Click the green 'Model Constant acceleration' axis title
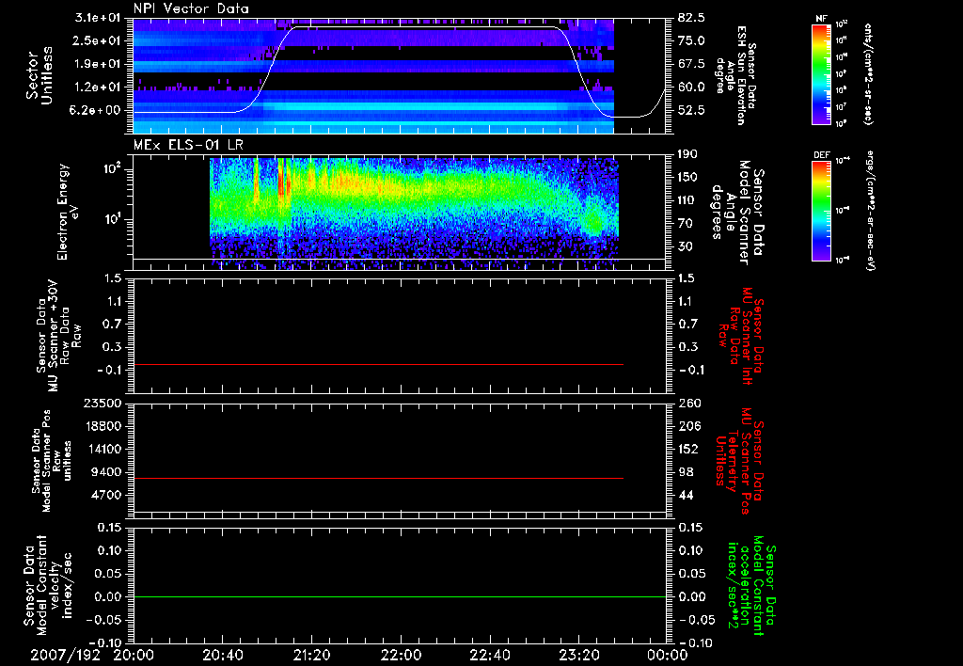Viewport: 963px width, 666px height. [751, 587]
